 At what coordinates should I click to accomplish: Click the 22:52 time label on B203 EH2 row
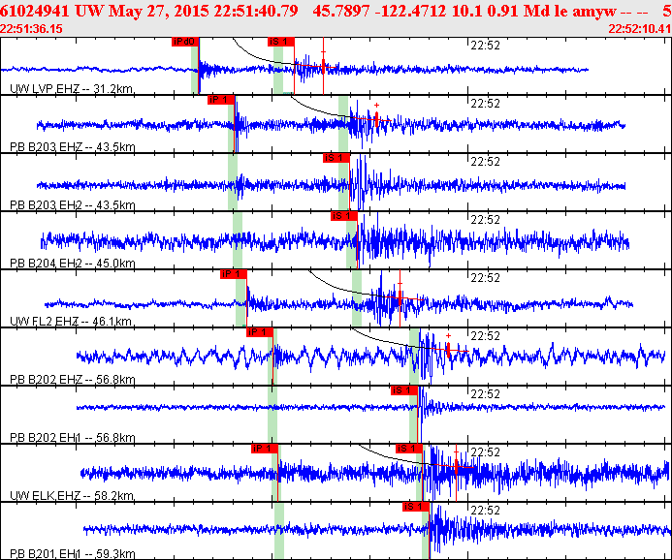click(x=485, y=162)
